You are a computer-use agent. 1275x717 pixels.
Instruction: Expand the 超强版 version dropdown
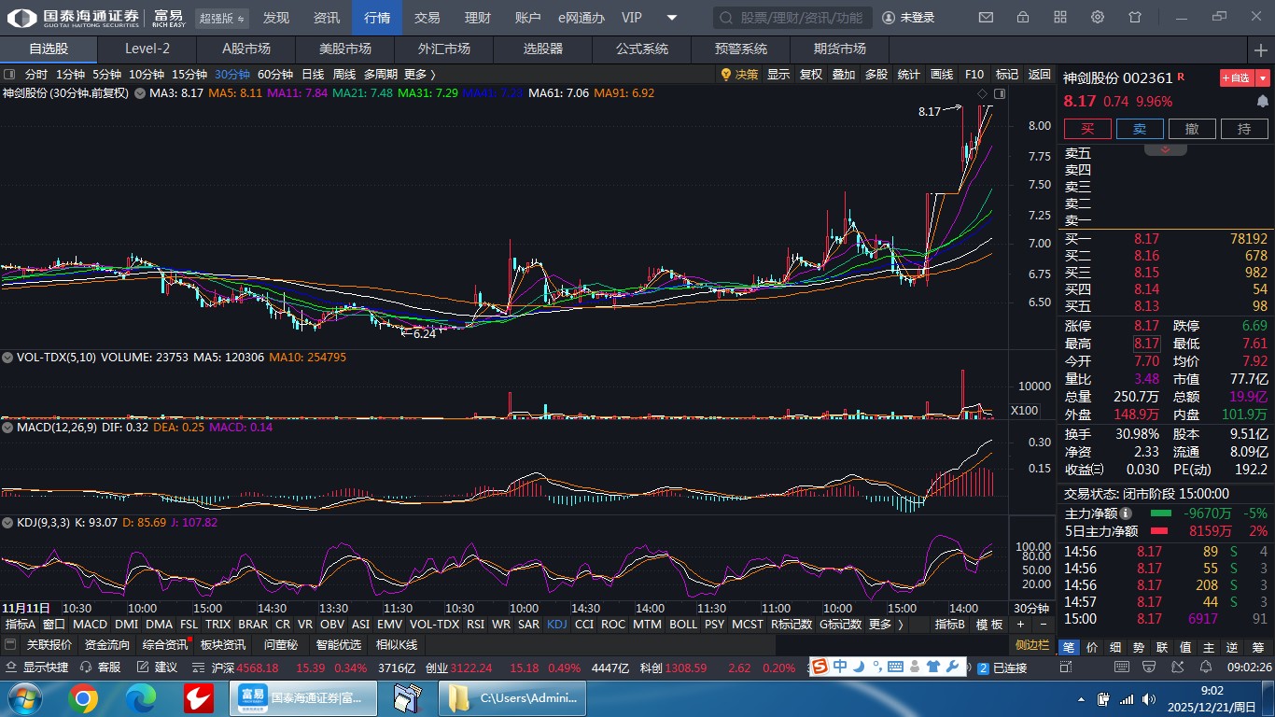tap(223, 18)
